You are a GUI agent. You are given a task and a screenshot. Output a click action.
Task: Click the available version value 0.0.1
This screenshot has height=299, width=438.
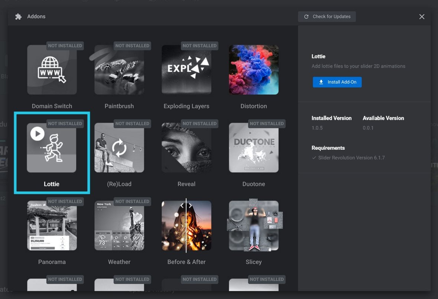[368, 128]
